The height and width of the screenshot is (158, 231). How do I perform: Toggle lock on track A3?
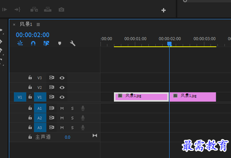(30, 128)
